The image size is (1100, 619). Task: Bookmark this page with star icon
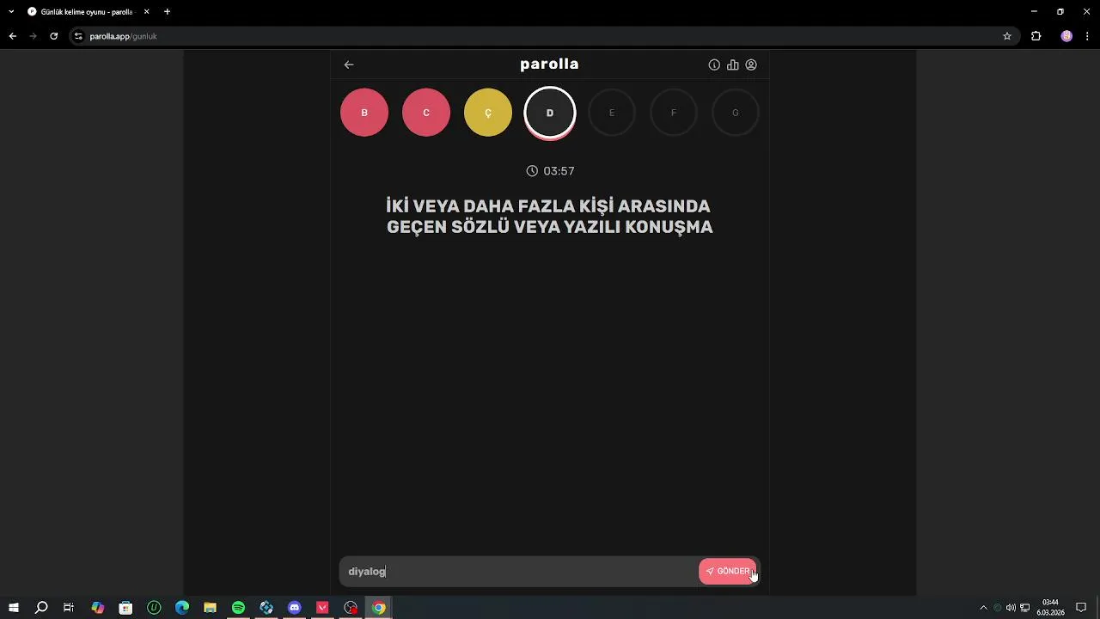coord(1007,36)
